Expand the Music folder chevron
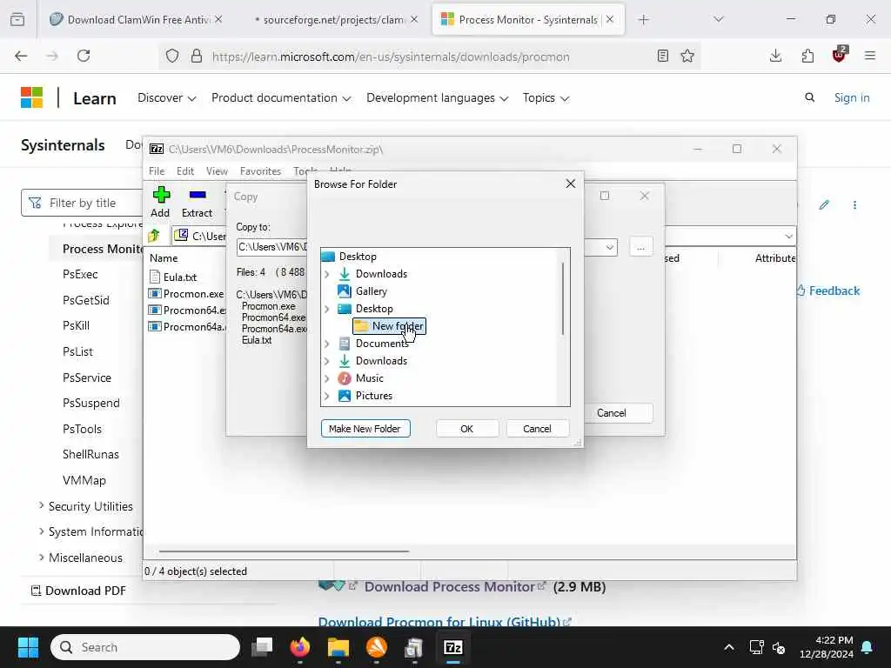891x668 pixels. pos(327,378)
